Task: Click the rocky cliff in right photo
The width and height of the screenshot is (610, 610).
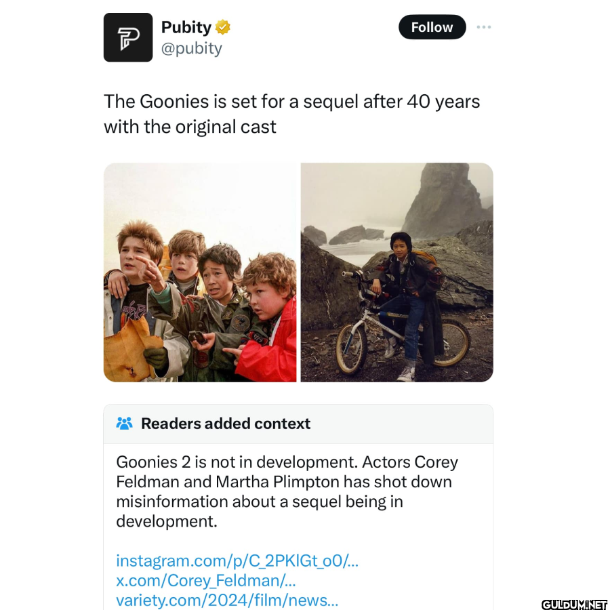Action: coord(445,201)
